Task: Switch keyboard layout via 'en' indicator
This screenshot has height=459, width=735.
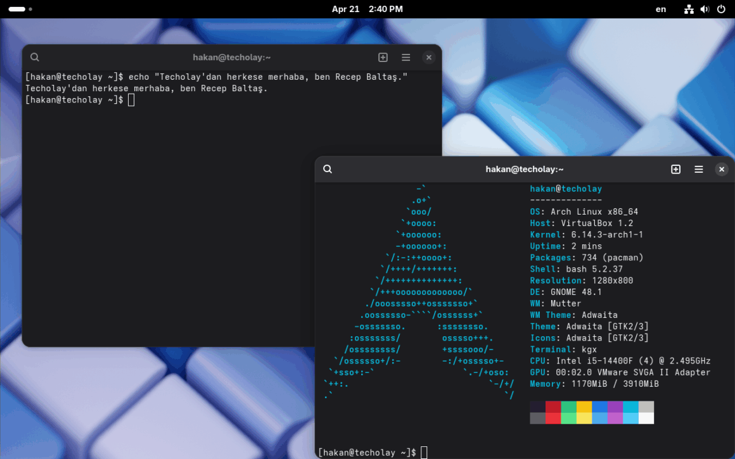Action: click(x=660, y=9)
